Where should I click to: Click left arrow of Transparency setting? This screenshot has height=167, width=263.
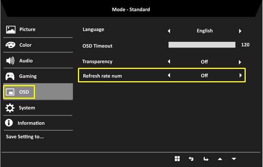[x=169, y=62]
